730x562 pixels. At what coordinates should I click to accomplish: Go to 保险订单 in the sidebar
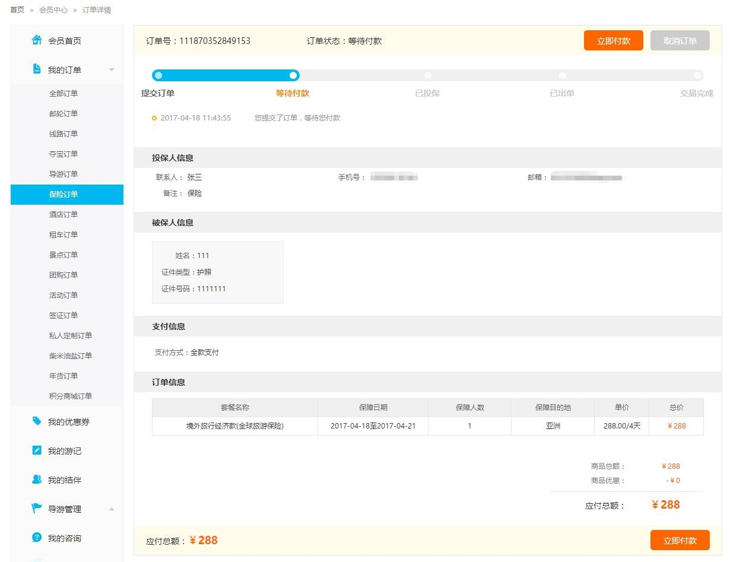tap(64, 195)
